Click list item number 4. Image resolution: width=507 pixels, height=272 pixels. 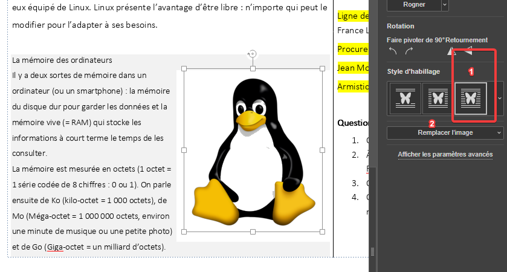coord(355,197)
